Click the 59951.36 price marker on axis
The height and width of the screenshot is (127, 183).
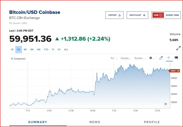click(x=175, y=71)
